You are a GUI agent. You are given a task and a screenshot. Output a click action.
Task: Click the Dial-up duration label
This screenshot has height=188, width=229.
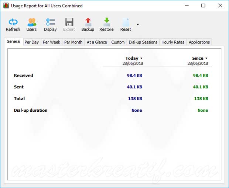pyautogui.click(x=31, y=110)
